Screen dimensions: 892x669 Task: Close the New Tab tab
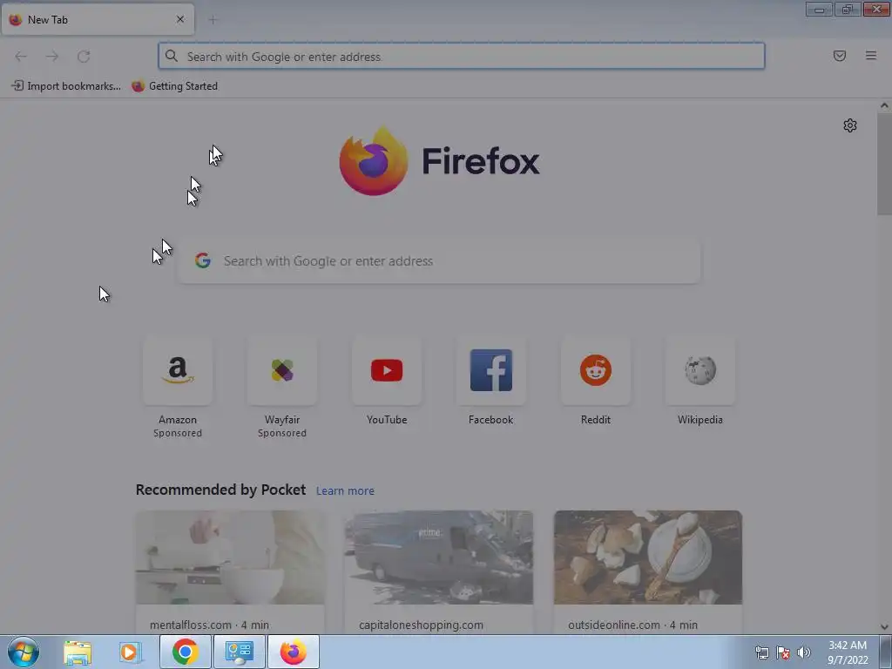pos(180,19)
